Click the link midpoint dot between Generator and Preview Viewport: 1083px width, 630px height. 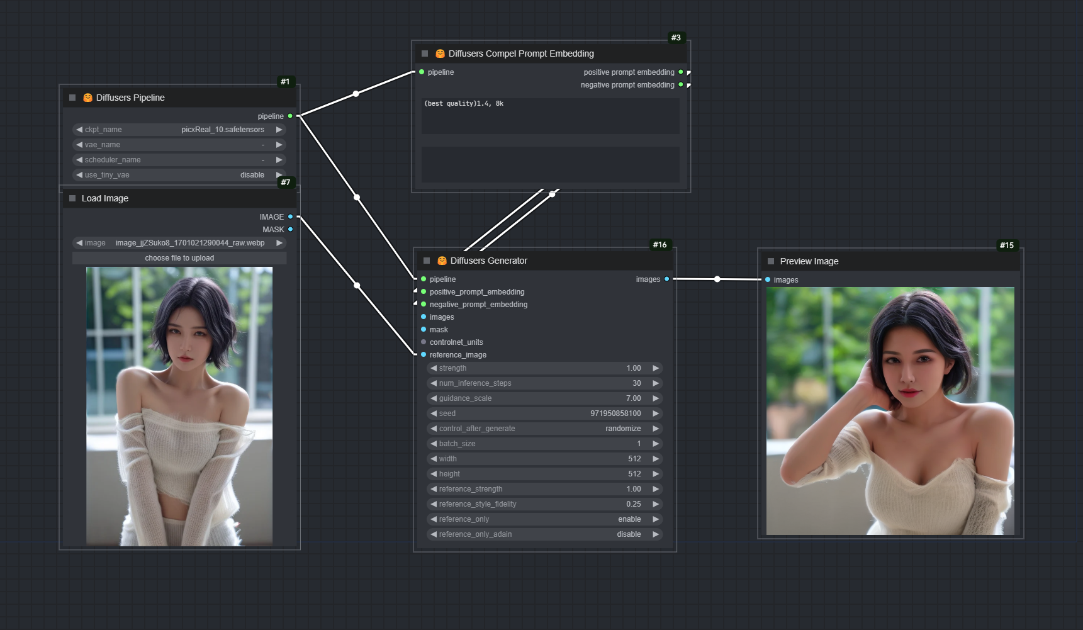coord(717,279)
